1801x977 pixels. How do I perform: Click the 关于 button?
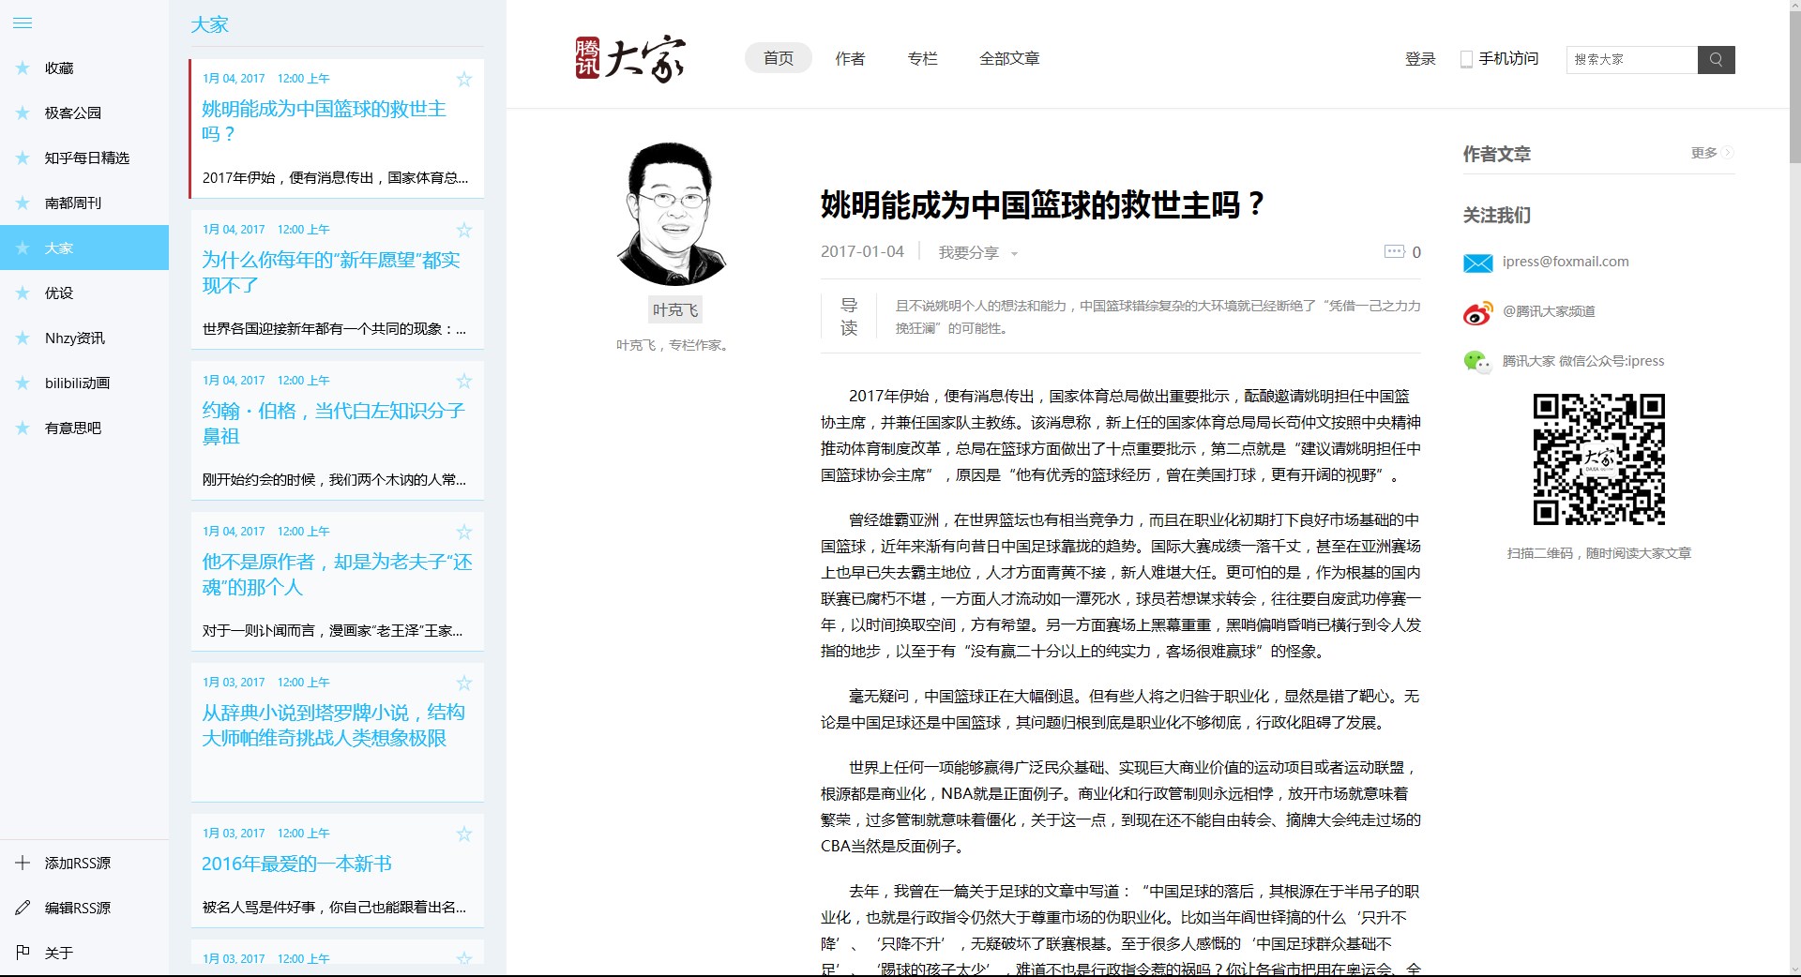tap(84, 953)
